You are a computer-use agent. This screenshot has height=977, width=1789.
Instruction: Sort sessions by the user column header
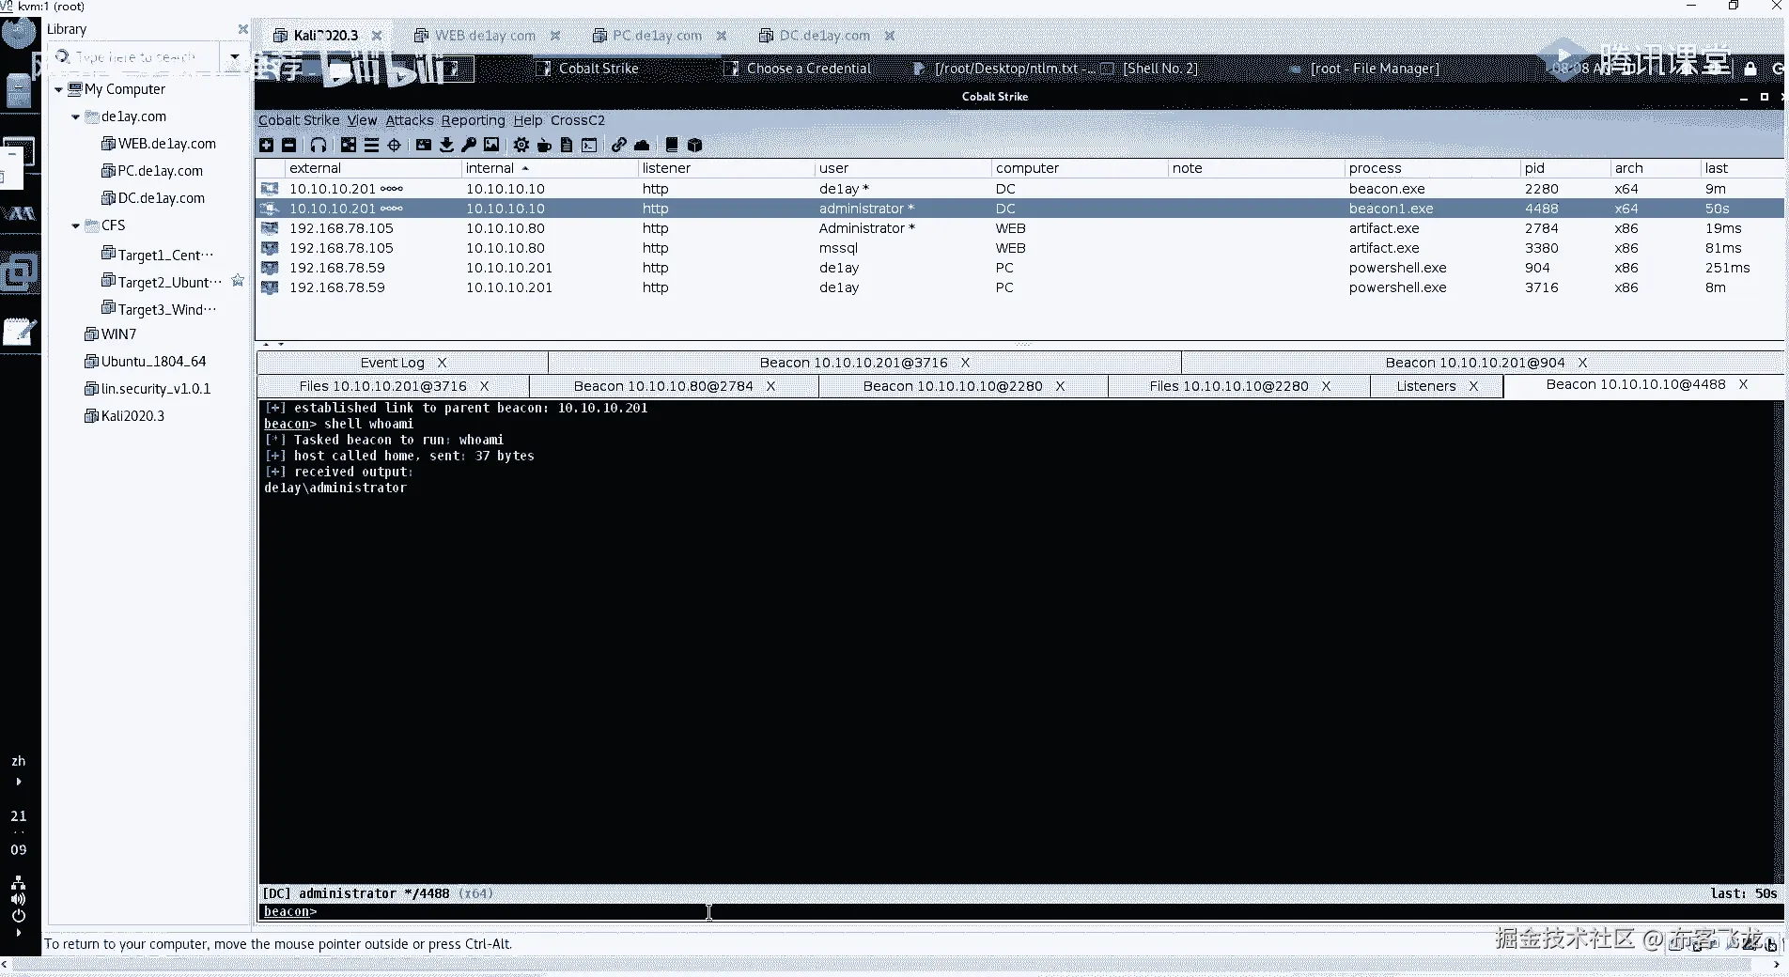tap(902, 168)
